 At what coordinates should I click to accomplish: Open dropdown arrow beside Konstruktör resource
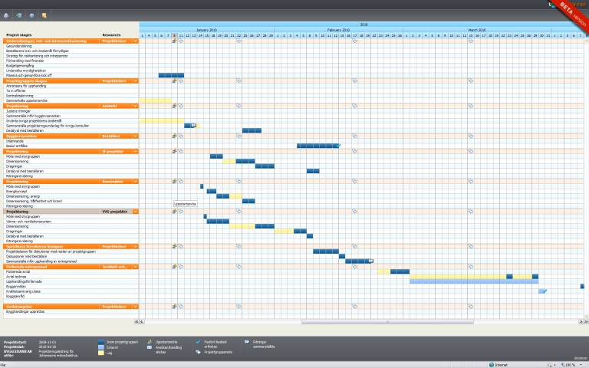[135, 182]
